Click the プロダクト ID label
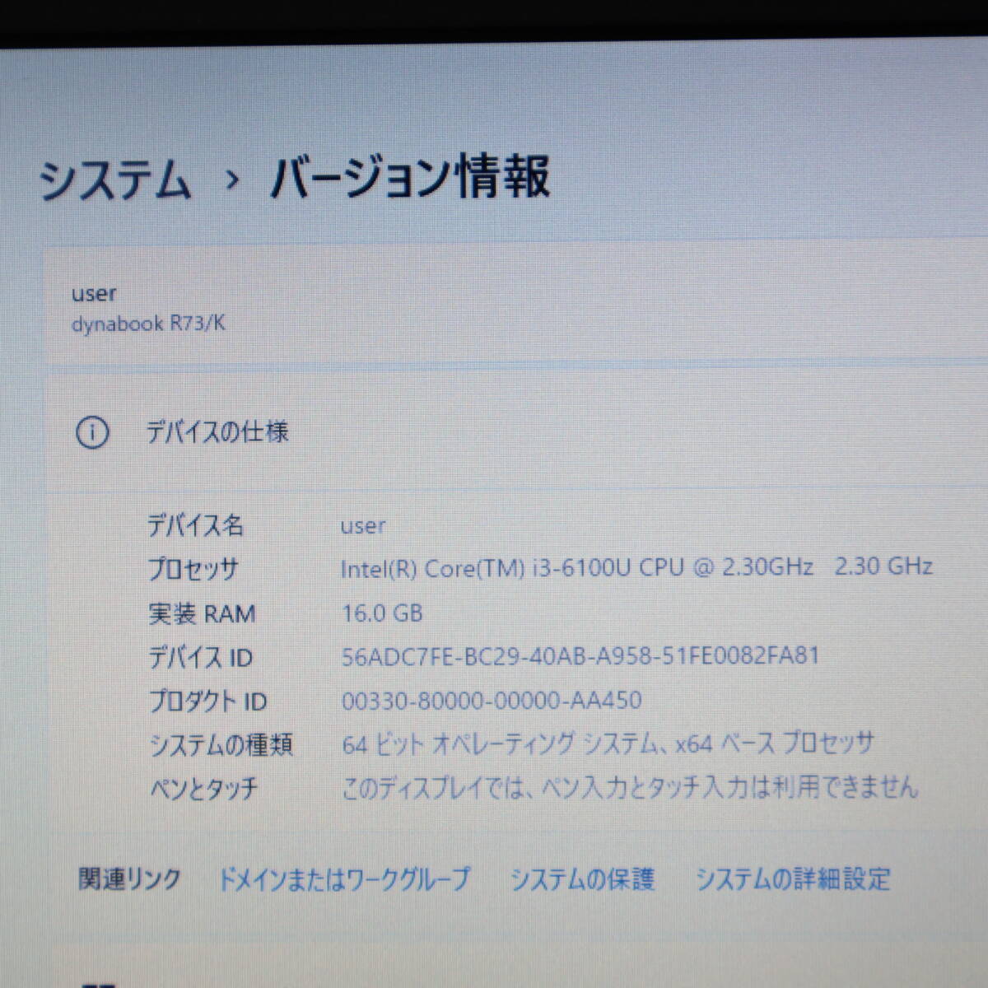 207,701
